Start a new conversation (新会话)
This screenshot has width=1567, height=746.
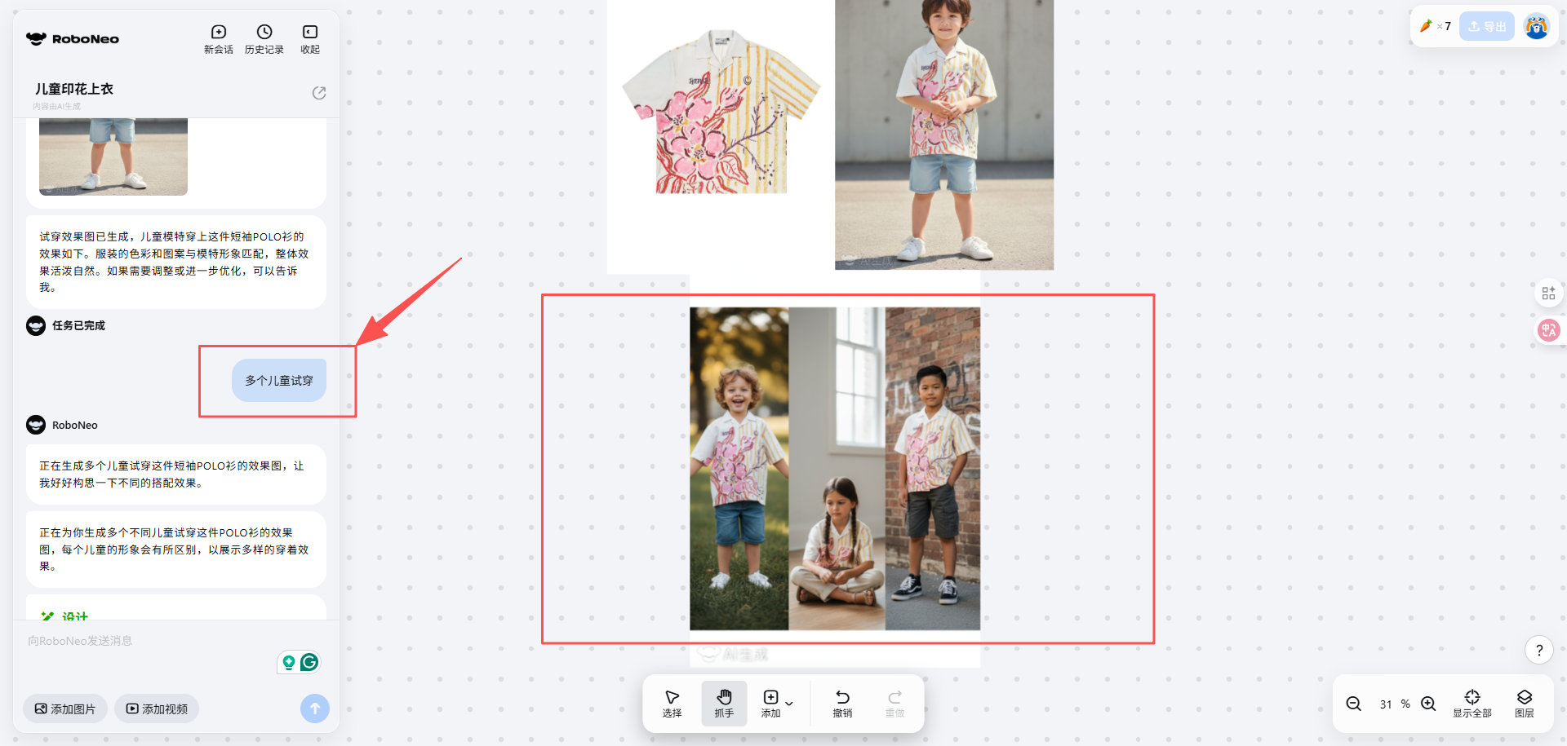pos(218,38)
